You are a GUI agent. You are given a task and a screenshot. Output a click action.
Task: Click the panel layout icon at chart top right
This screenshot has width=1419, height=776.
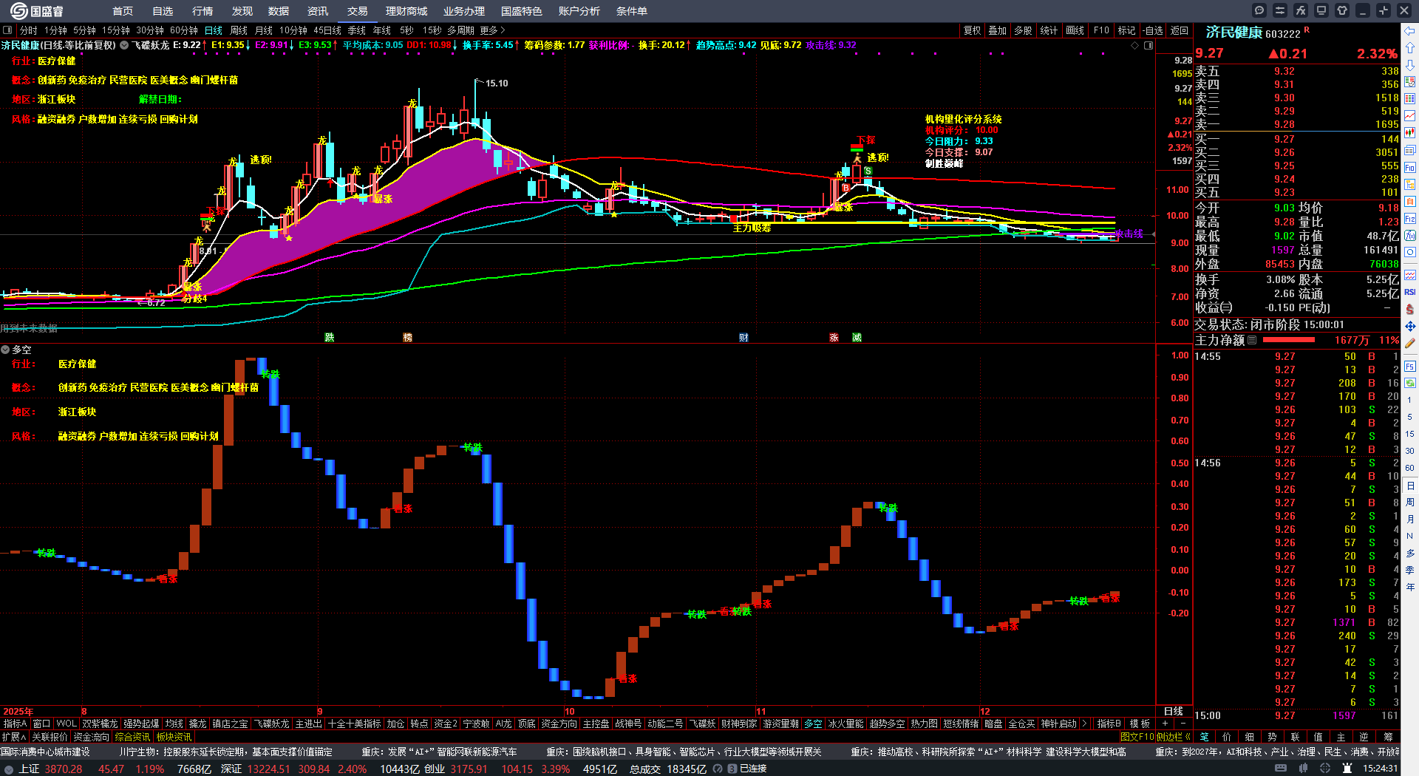tap(1149, 45)
